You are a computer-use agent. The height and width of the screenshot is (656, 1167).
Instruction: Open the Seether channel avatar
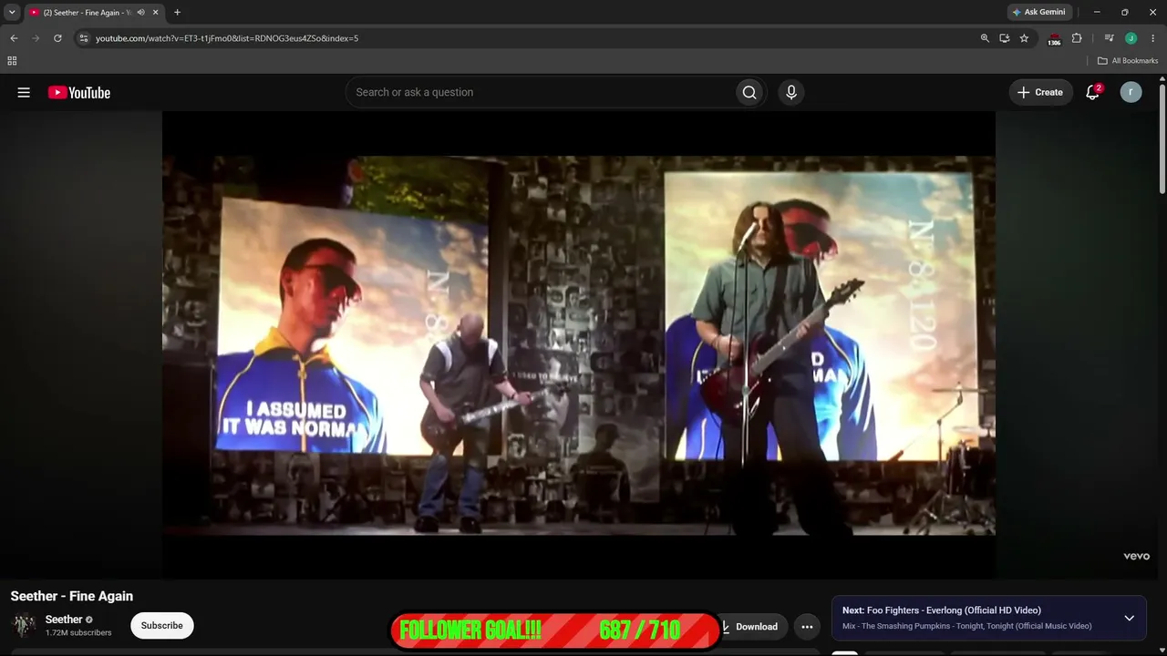point(25,625)
